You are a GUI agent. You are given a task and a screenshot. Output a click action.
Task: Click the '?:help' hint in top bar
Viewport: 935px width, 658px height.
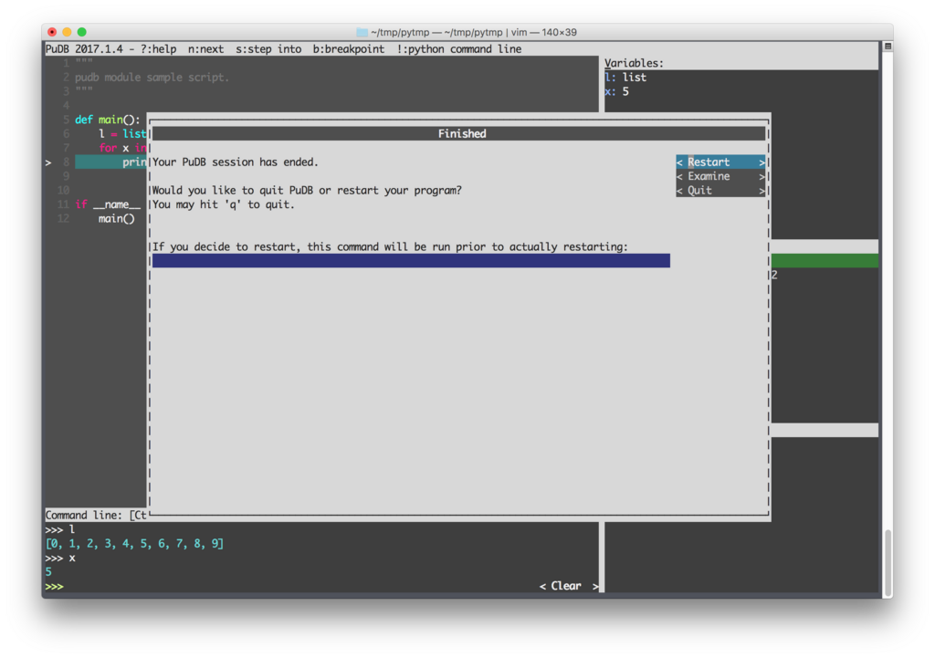point(158,49)
